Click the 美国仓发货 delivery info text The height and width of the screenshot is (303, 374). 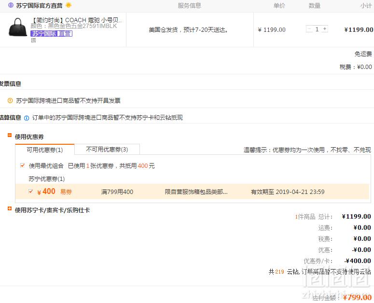click(189, 30)
